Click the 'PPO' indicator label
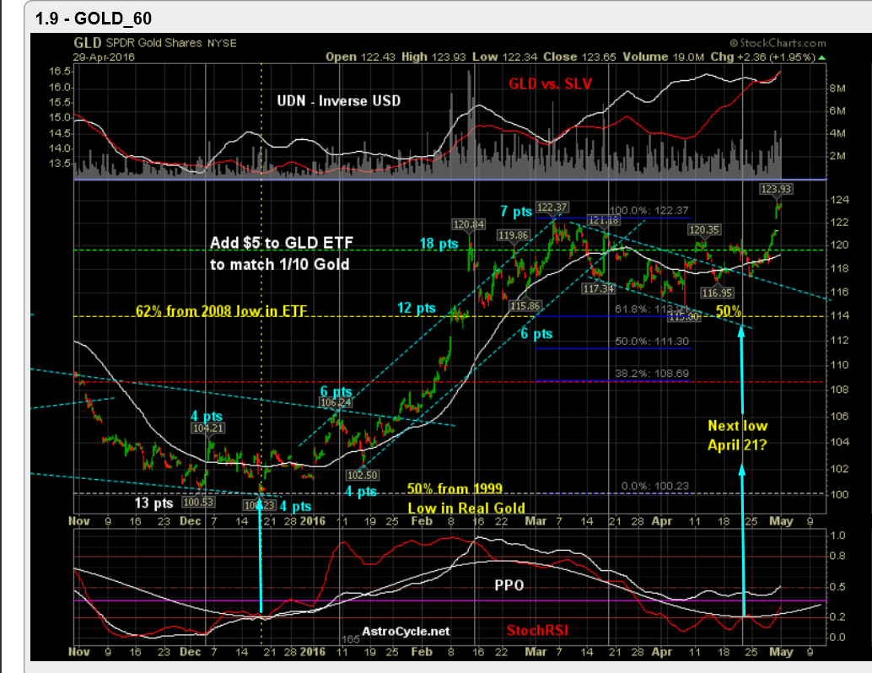 [509, 585]
